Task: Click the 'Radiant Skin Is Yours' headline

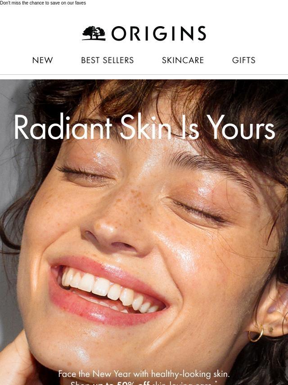Action: pos(144,127)
